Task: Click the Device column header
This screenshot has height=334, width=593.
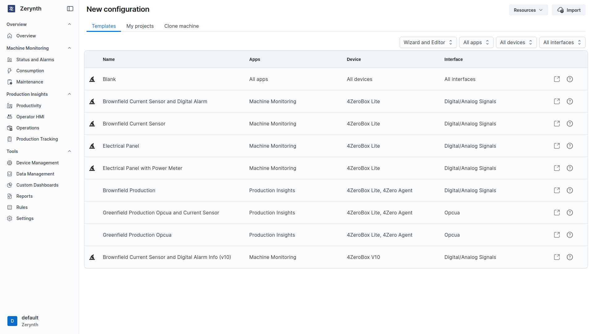Action: pos(354,59)
